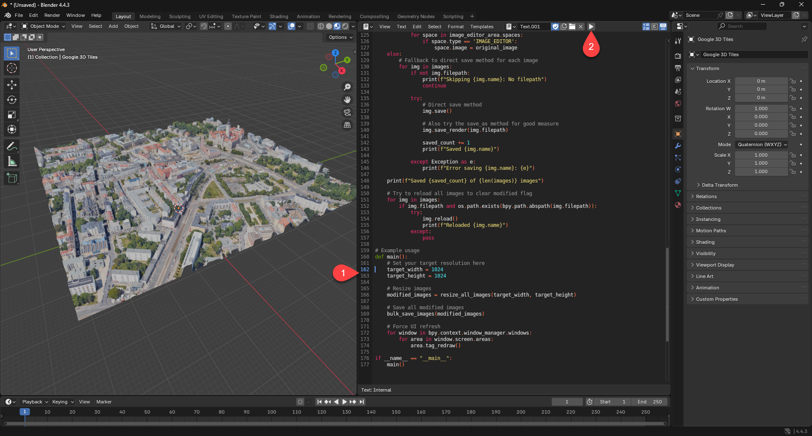Image resolution: width=812 pixels, height=436 pixels.
Task: Activate the Scale tool
Action: pos(12,114)
